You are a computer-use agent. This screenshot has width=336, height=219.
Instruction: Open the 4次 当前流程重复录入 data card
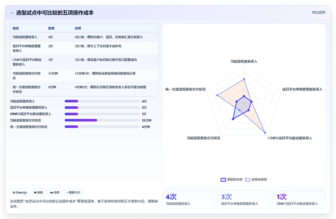click(188, 199)
